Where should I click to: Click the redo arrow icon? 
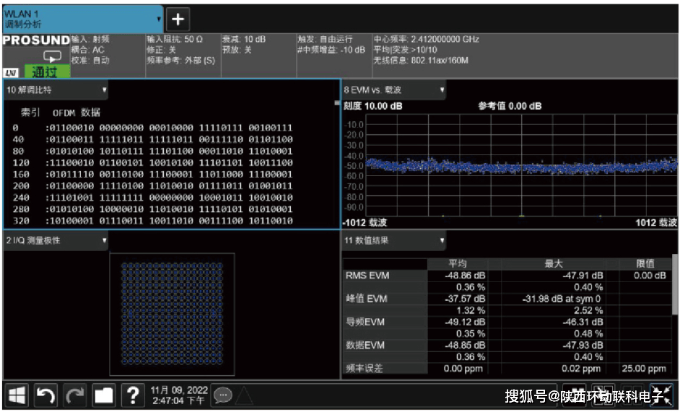point(75,395)
